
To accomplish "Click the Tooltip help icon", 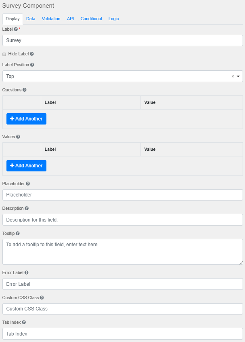I will [18, 233].
